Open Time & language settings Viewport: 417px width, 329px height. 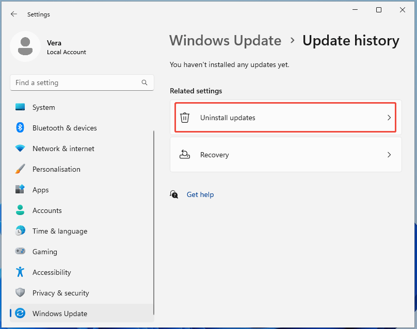60,231
